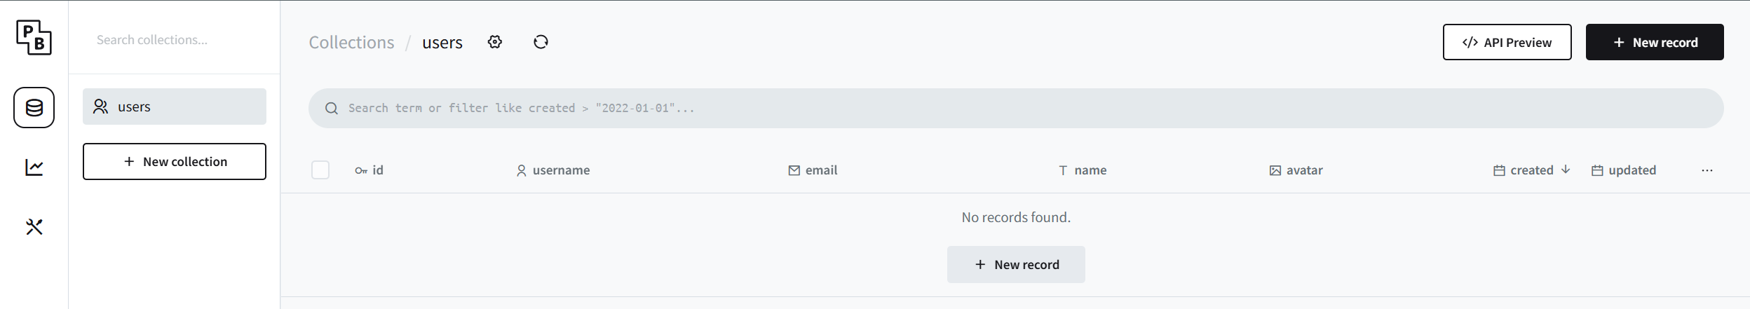1750x309 pixels.
Task: Open the column visibility three-dots menu
Action: pos(1707,170)
